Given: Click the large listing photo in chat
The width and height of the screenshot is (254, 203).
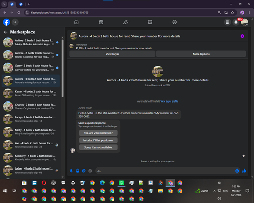Looking at the screenshot, I should [x=157, y=72].
